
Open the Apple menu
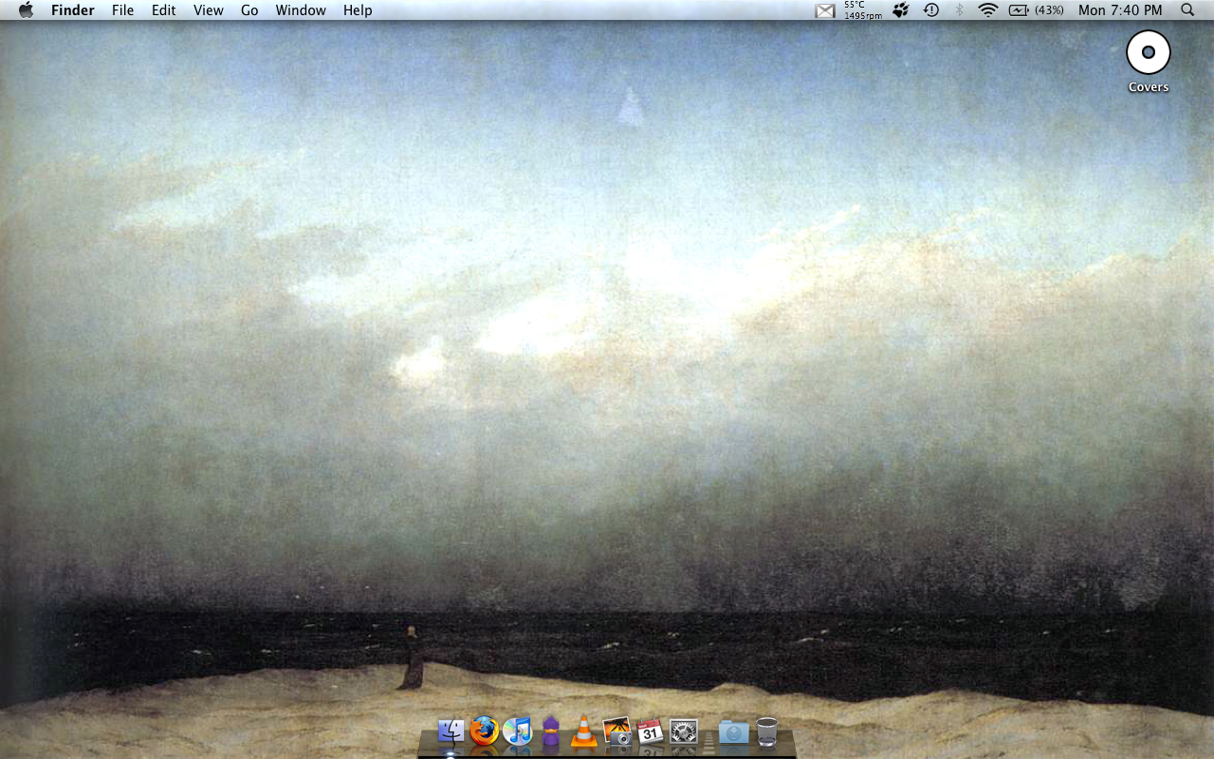(26, 10)
